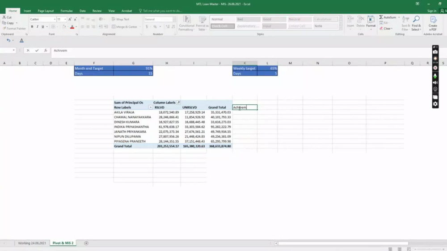Click the Merge & Center button
This screenshot has height=251, width=447.
[x=125, y=27]
